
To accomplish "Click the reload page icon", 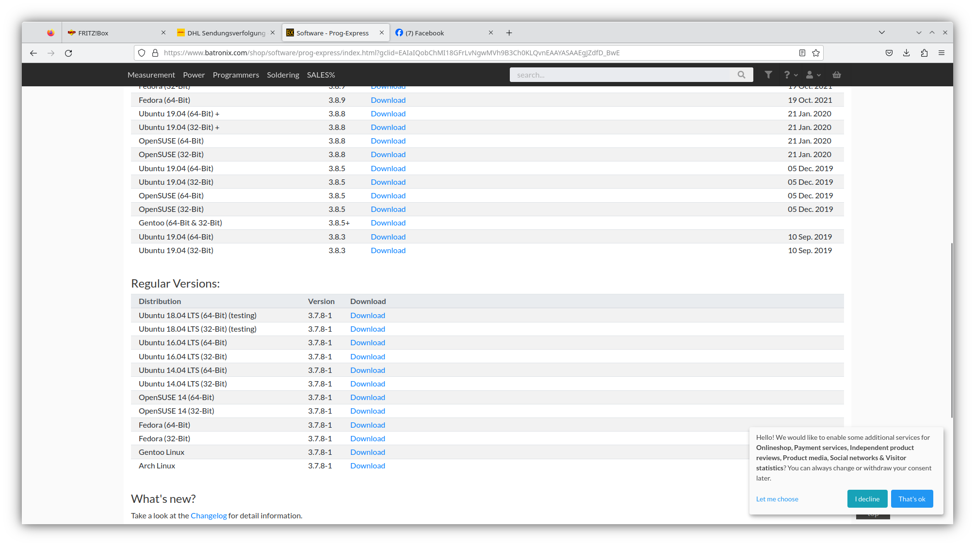I will [x=68, y=53].
